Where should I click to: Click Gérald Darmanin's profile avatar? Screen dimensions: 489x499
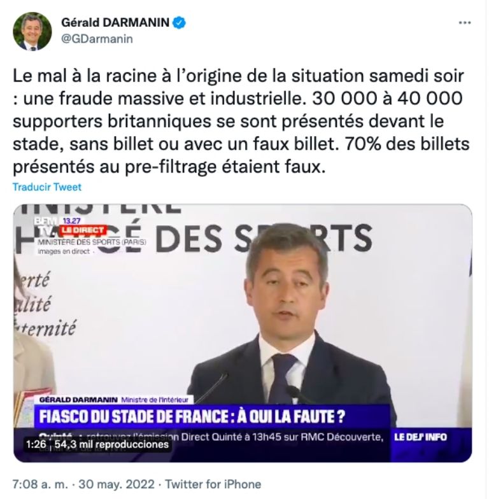32,32
